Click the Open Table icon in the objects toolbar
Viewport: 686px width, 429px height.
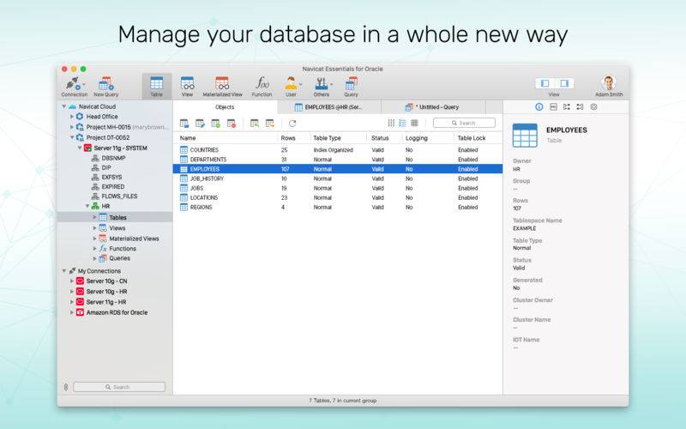pos(184,124)
